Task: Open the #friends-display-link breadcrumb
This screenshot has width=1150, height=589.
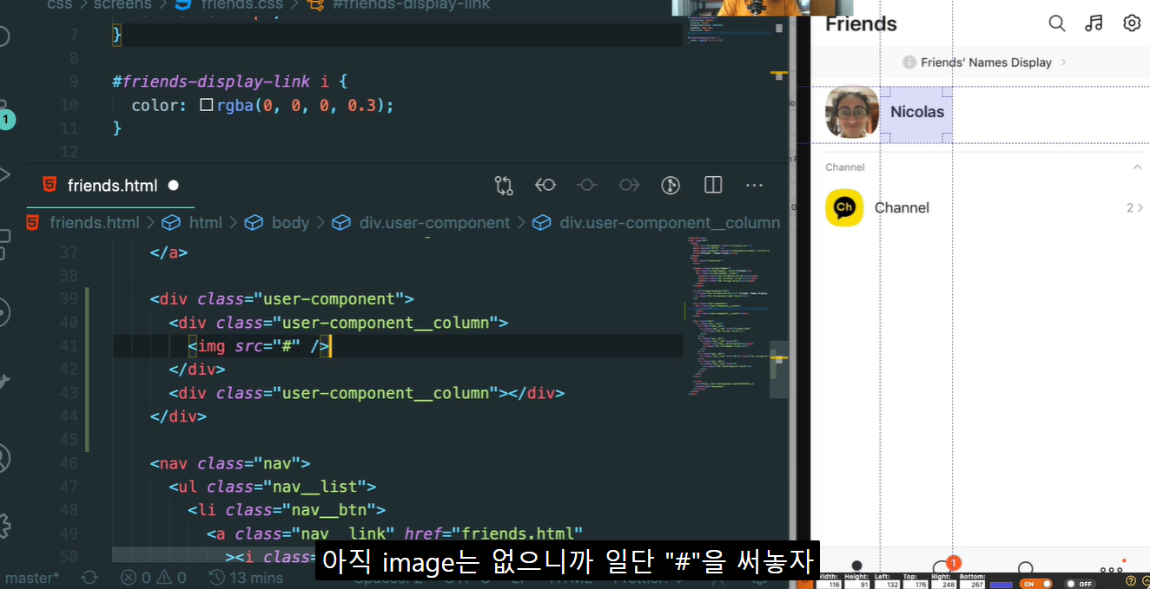Action: pos(411,4)
